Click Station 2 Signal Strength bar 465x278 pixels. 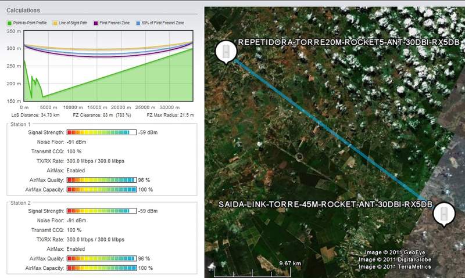click(x=101, y=211)
